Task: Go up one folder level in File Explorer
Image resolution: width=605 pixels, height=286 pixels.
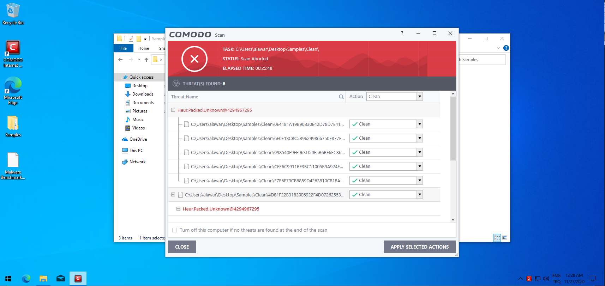Action: [146, 60]
